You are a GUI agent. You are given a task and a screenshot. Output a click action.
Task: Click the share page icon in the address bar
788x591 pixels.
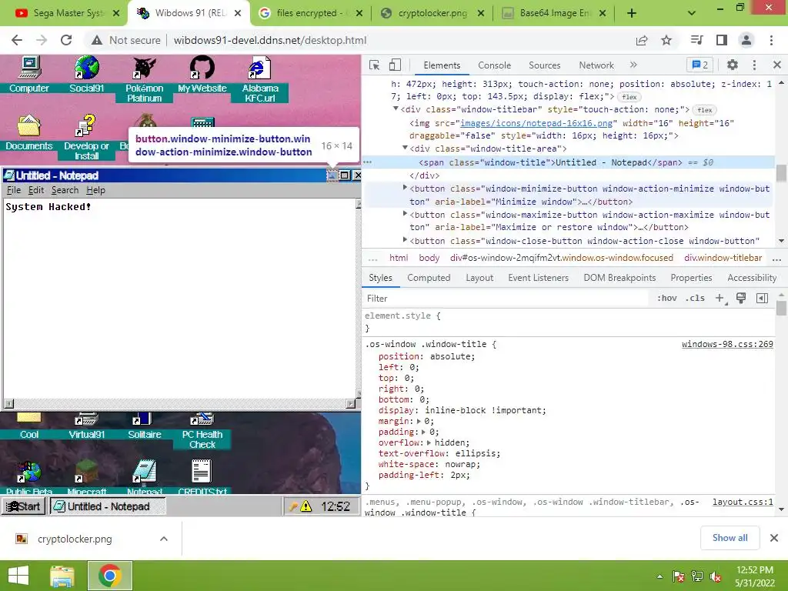pos(642,40)
